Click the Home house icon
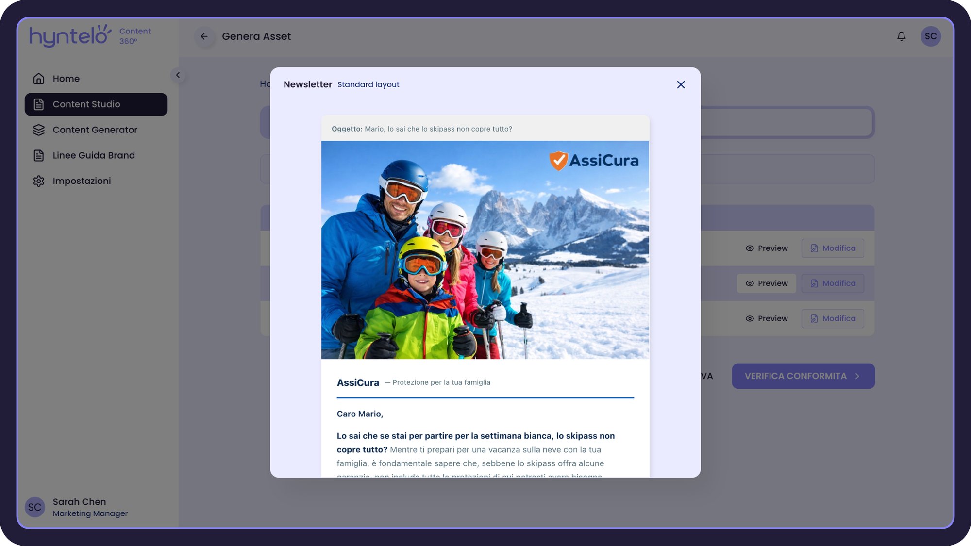 tap(39, 79)
